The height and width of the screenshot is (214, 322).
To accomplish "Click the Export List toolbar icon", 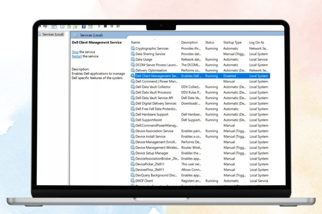I will coord(75,27).
